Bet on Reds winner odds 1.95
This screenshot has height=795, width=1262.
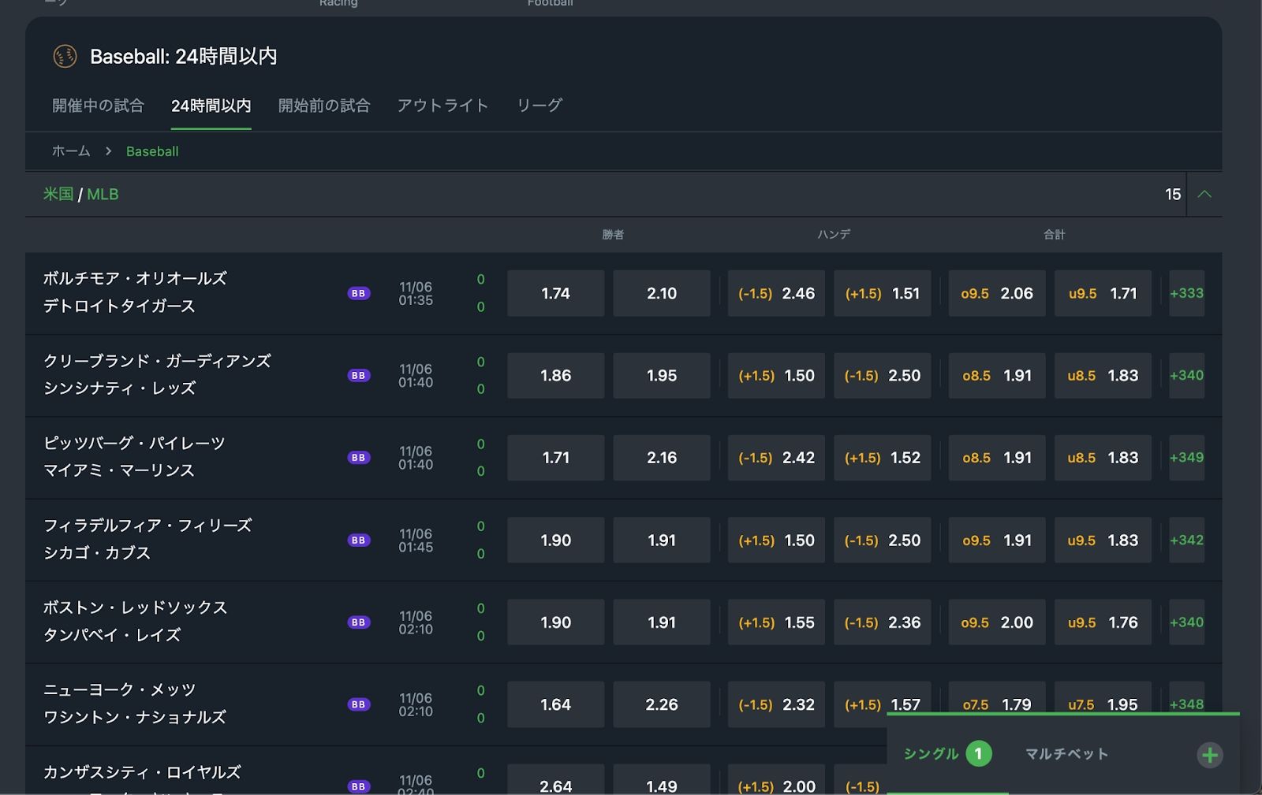coord(662,376)
